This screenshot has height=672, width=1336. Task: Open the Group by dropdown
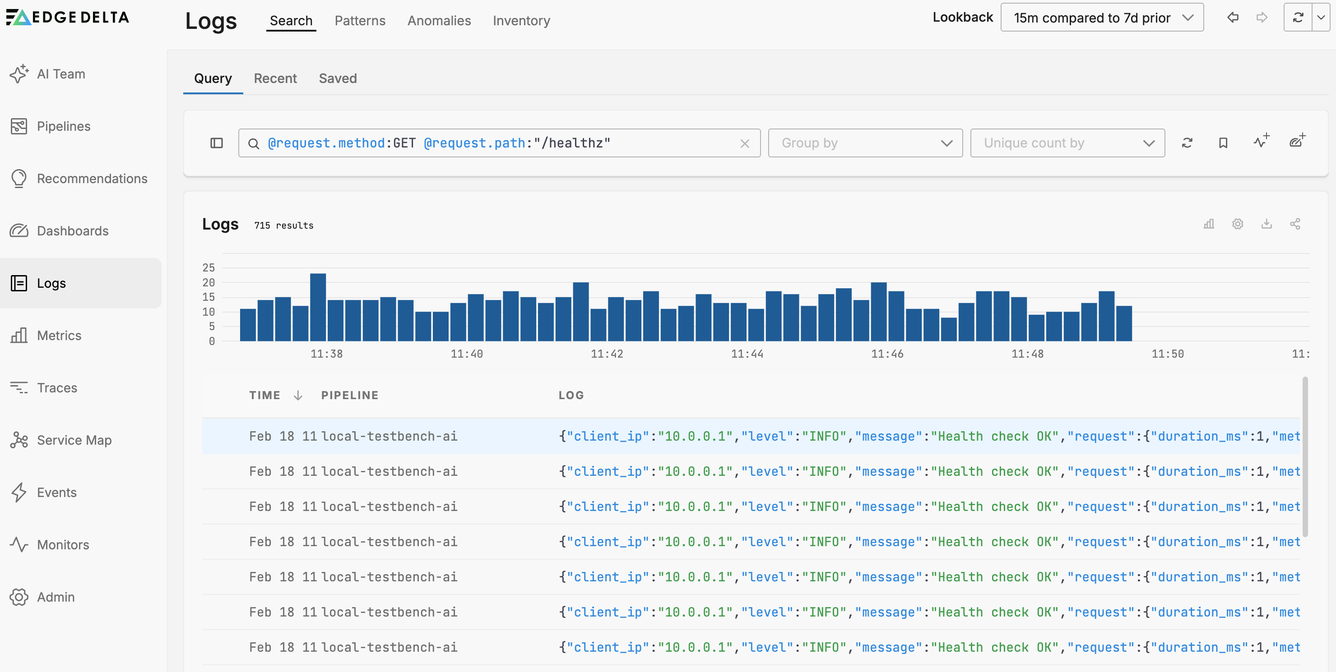[x=864, y=143]
